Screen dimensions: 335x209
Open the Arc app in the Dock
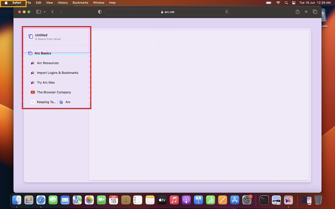click(289, 200)
